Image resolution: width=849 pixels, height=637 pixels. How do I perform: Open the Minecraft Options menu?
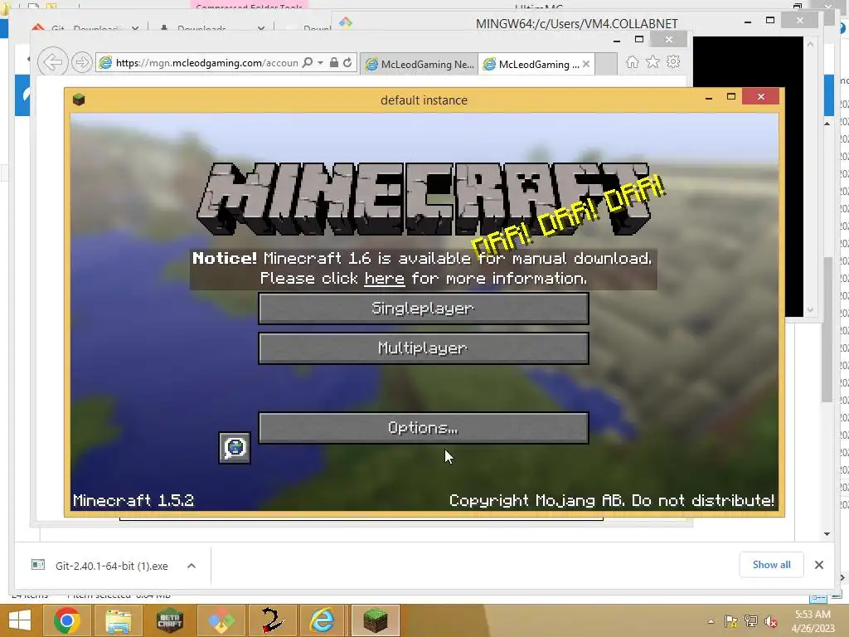click(424, 428)
